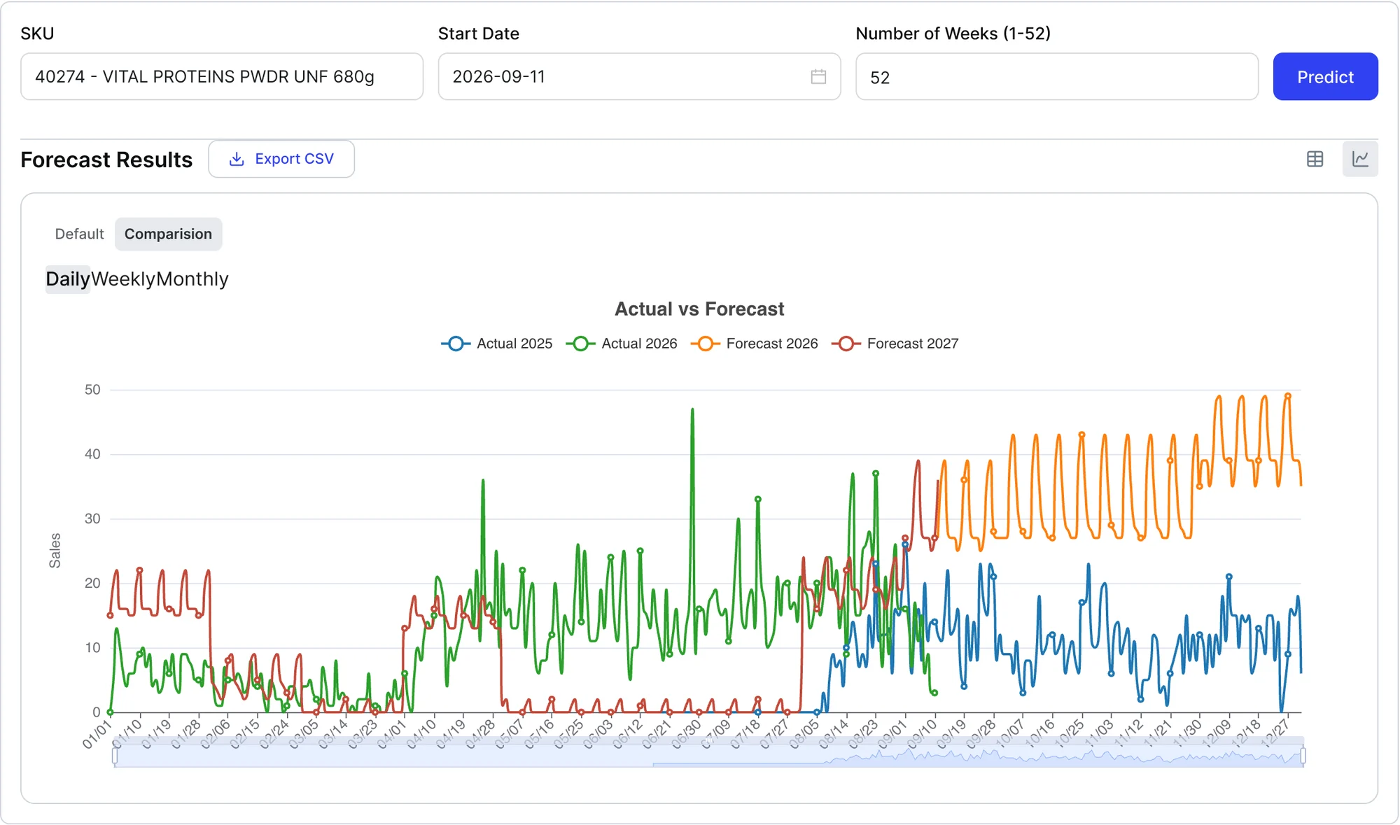Click the Number of Weeks (1-52) label
The height and width of the screenshot is (825, 1400).
(x=953, y=34)
